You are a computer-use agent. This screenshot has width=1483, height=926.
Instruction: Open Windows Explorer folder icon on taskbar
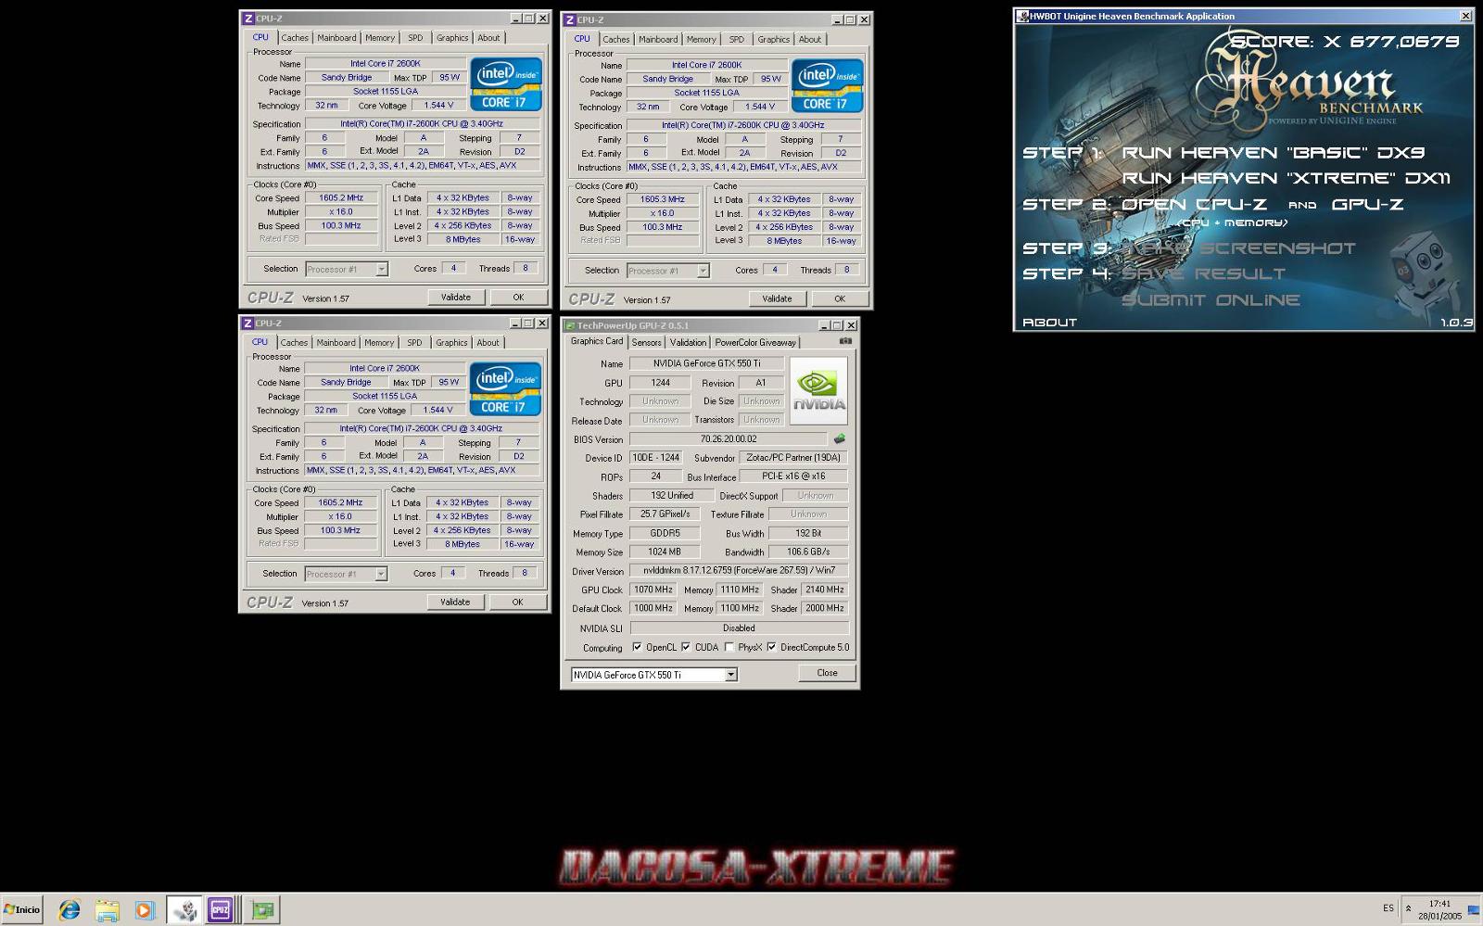pos(107,910)
